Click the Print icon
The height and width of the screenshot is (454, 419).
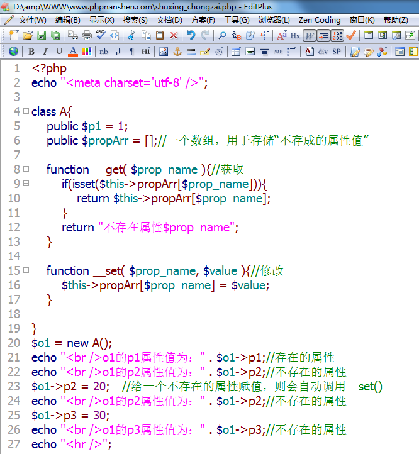(x=87, y=35)
